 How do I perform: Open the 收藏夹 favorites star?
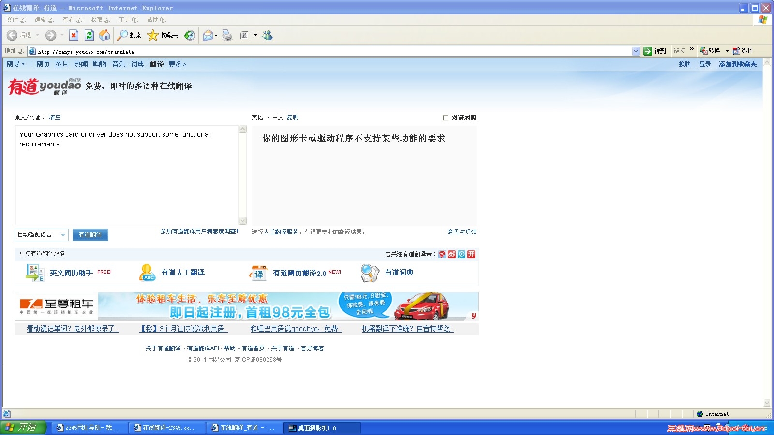click(163, 35)
